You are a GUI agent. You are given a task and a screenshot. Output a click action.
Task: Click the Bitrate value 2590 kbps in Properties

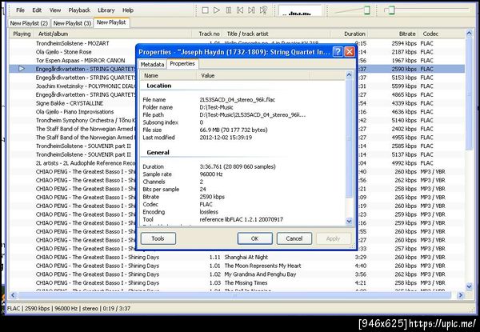pyautogui.click(x=212, y=197)
